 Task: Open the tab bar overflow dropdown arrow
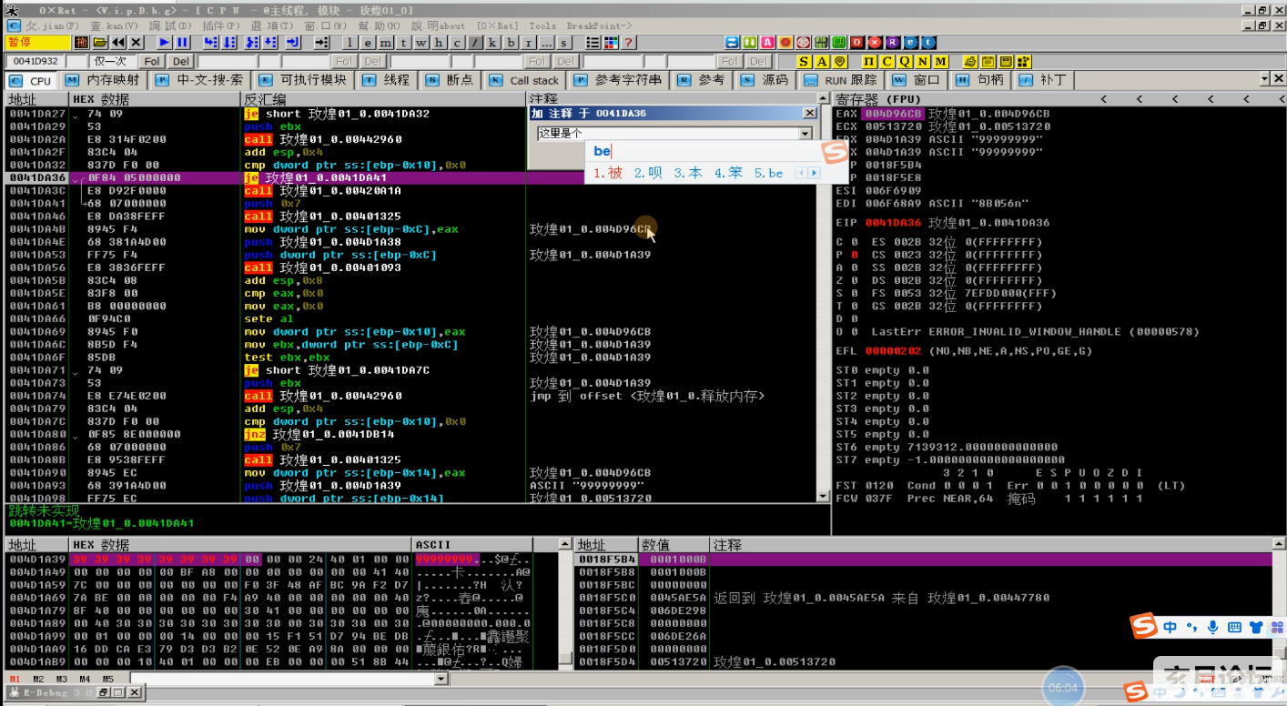coord(1265,79)
